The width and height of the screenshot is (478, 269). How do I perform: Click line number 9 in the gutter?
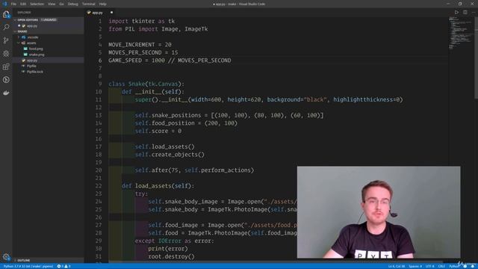coord(100,84)
